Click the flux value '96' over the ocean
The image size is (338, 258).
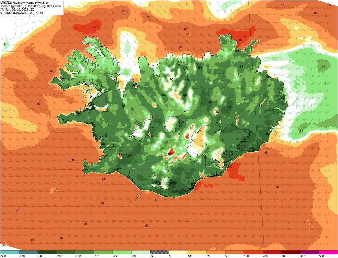pos(277,187)
